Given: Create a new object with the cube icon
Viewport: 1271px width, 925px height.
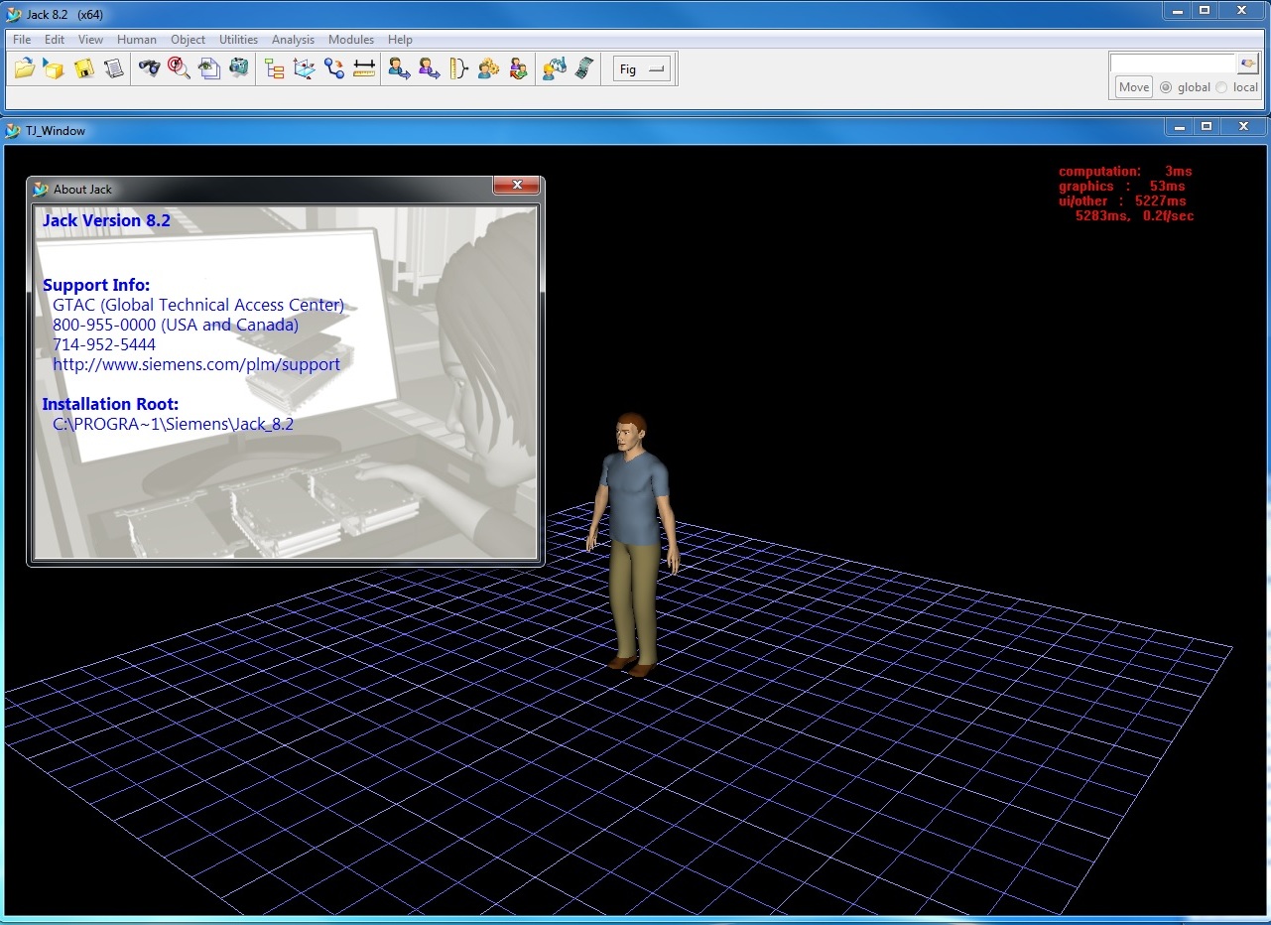Looking at the screenshot, I should [x=55, y=68].
